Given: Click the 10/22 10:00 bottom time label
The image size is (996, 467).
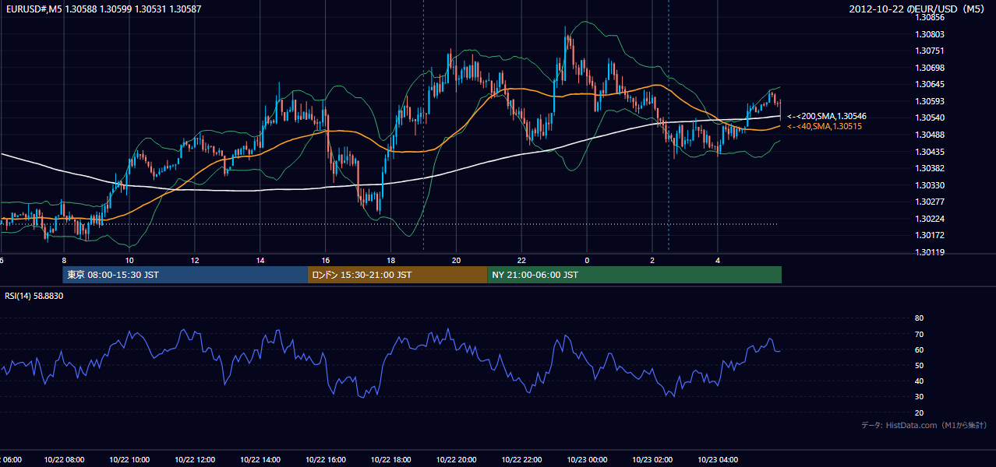Looking at the screenshot, I should pos(129,460).
